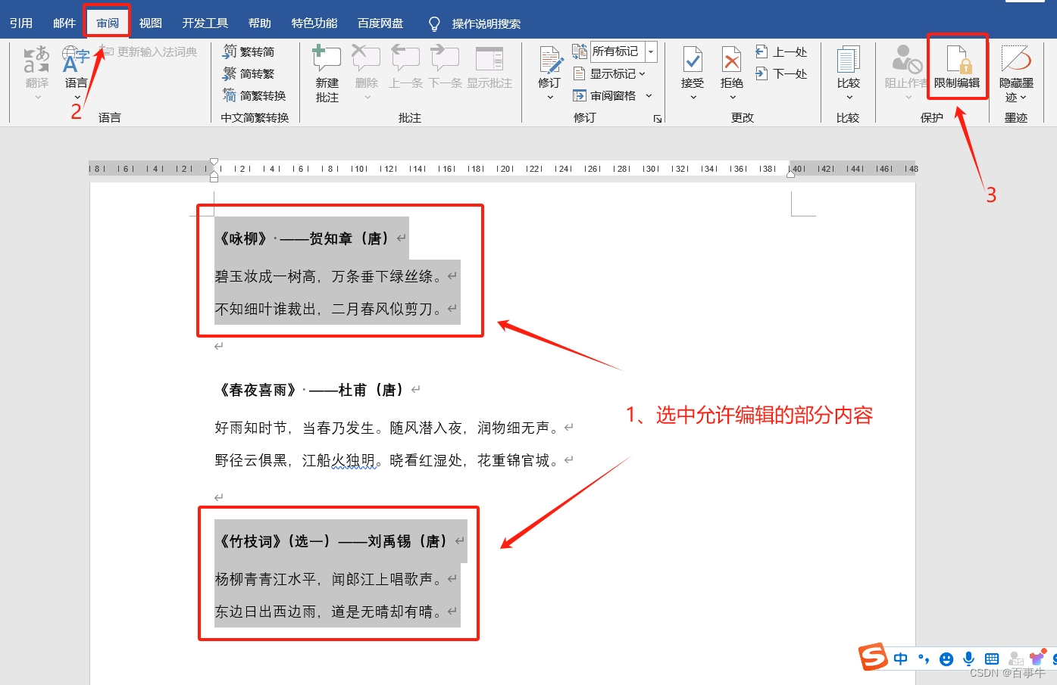Image resolution: width=1057 pixels, height=685 pixels.
Task: Expand the 删除 comment dropdown arrow
Action: [367, 97]
